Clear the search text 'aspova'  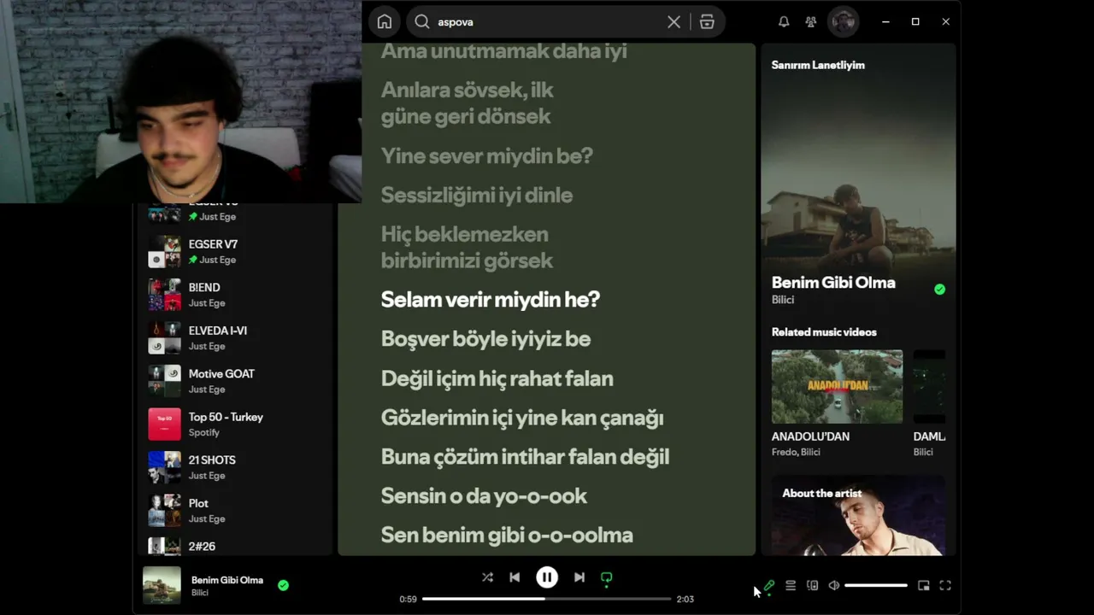click(673, 22)
